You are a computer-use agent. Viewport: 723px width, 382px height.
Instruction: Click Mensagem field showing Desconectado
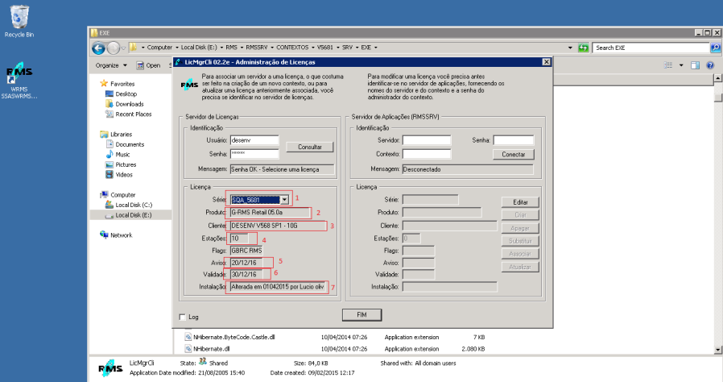pyautogui.click(x=468, y=169)
